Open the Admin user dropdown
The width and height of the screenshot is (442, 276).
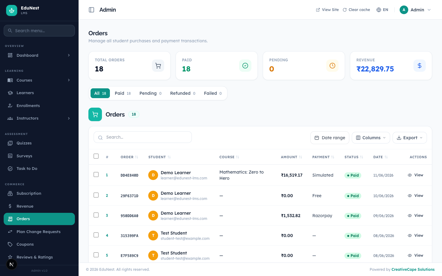tap(416, 10)
